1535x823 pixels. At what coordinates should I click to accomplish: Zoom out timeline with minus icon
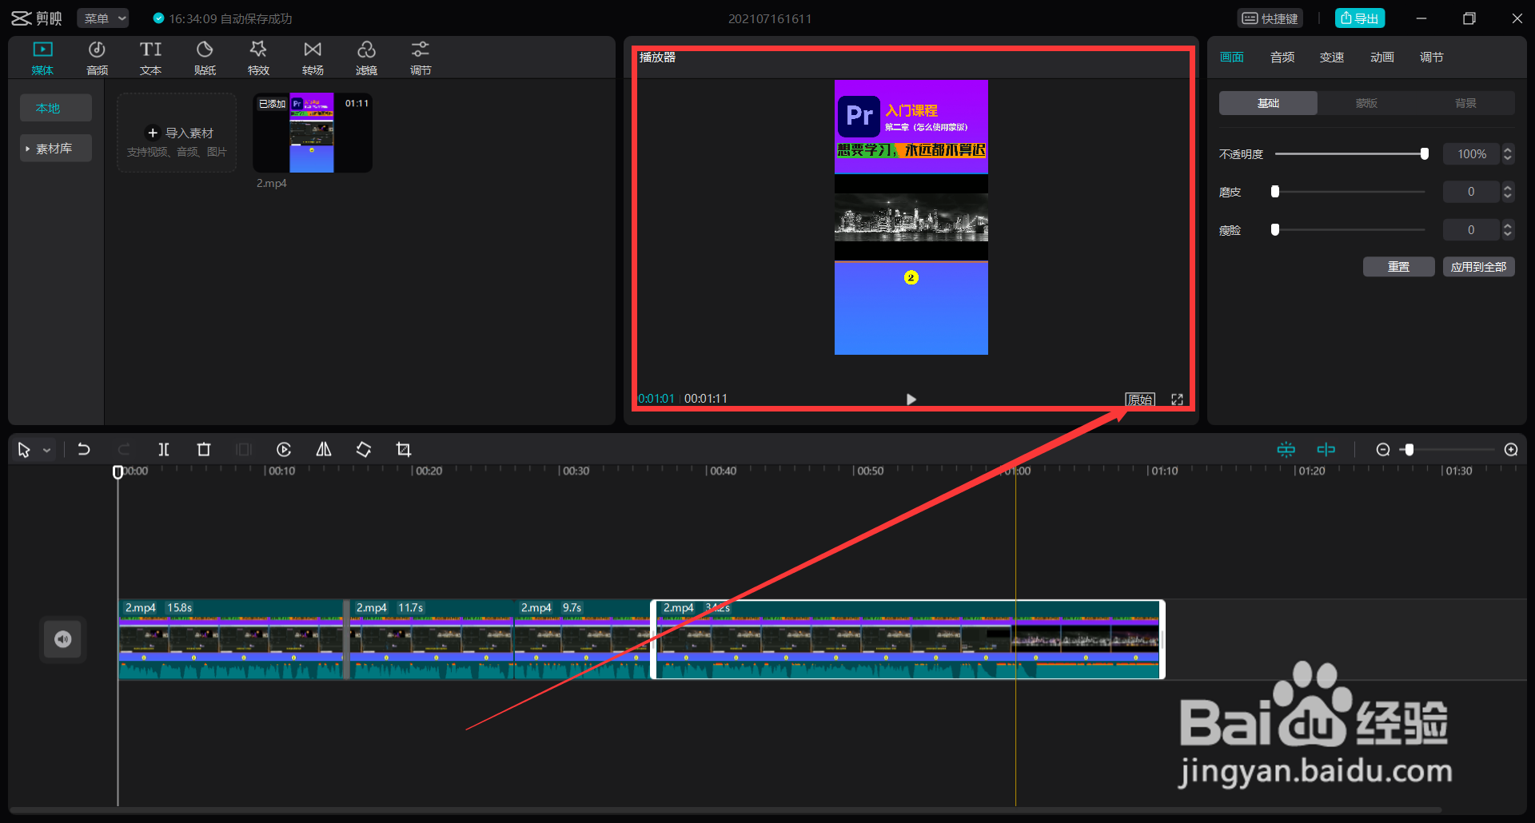click(x=1383, y=450)
